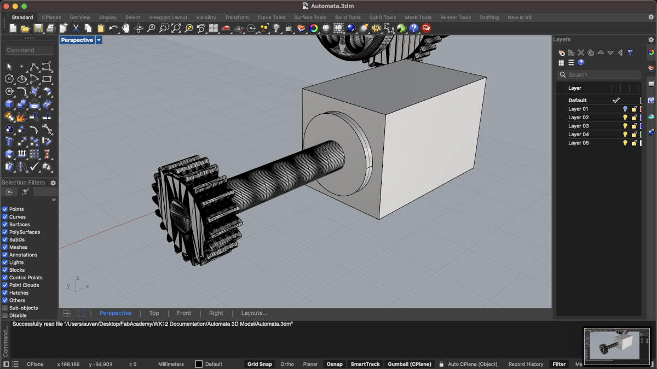
Task: Check the Disable filter checkbox
Action: pos(5,315)
